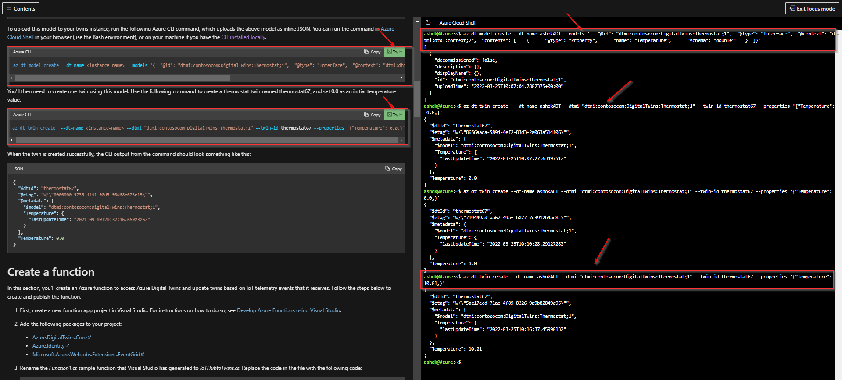The image size is (842, 380).
Task: Open the Contents menu
Action: click(x=21, y=8)
